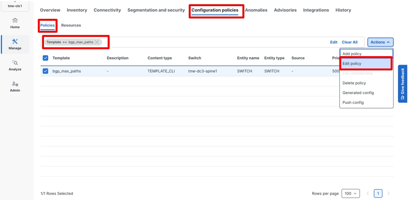408x200 pixels.
Task: Switch to the Advisories tab
Action: [285, 10]
